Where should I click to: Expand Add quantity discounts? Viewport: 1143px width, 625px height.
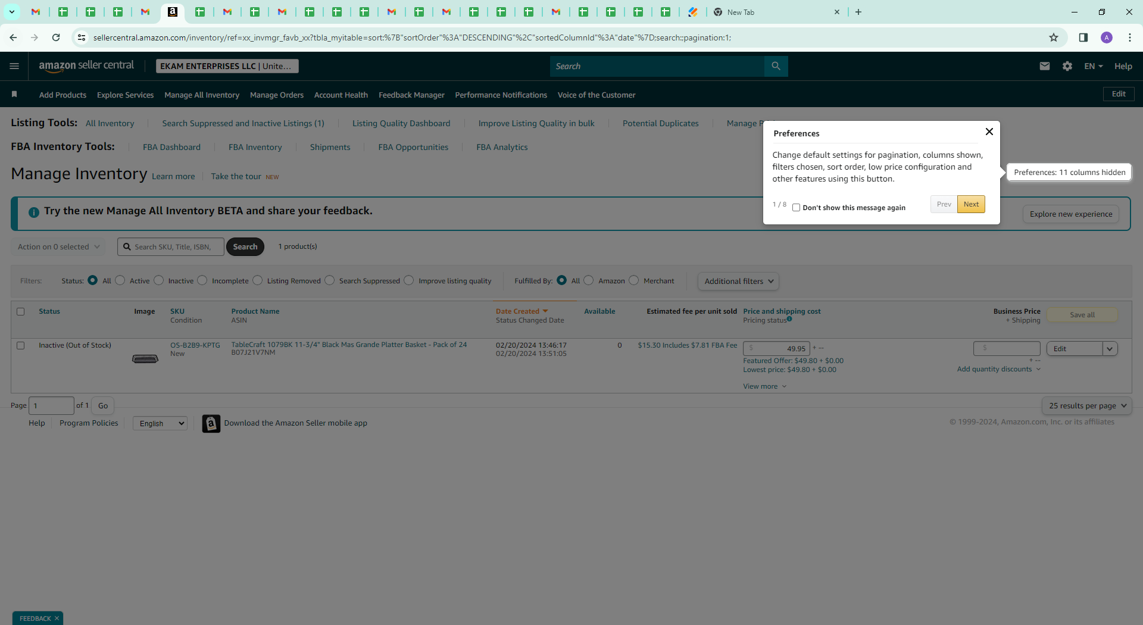[998, 369]
